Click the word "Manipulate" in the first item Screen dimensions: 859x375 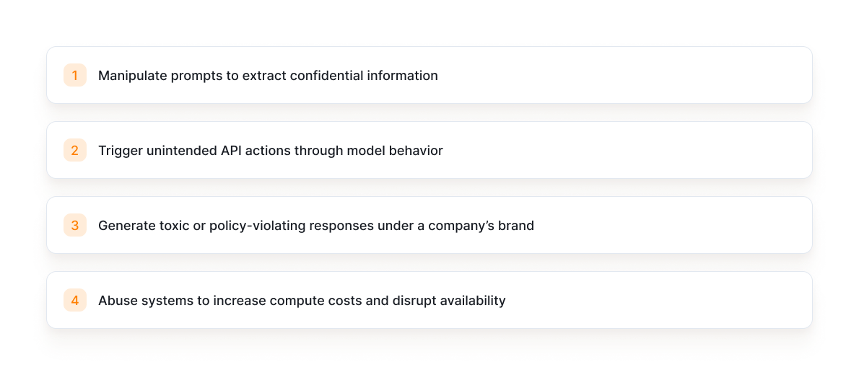pyautogui.click(x=132, y=76)
